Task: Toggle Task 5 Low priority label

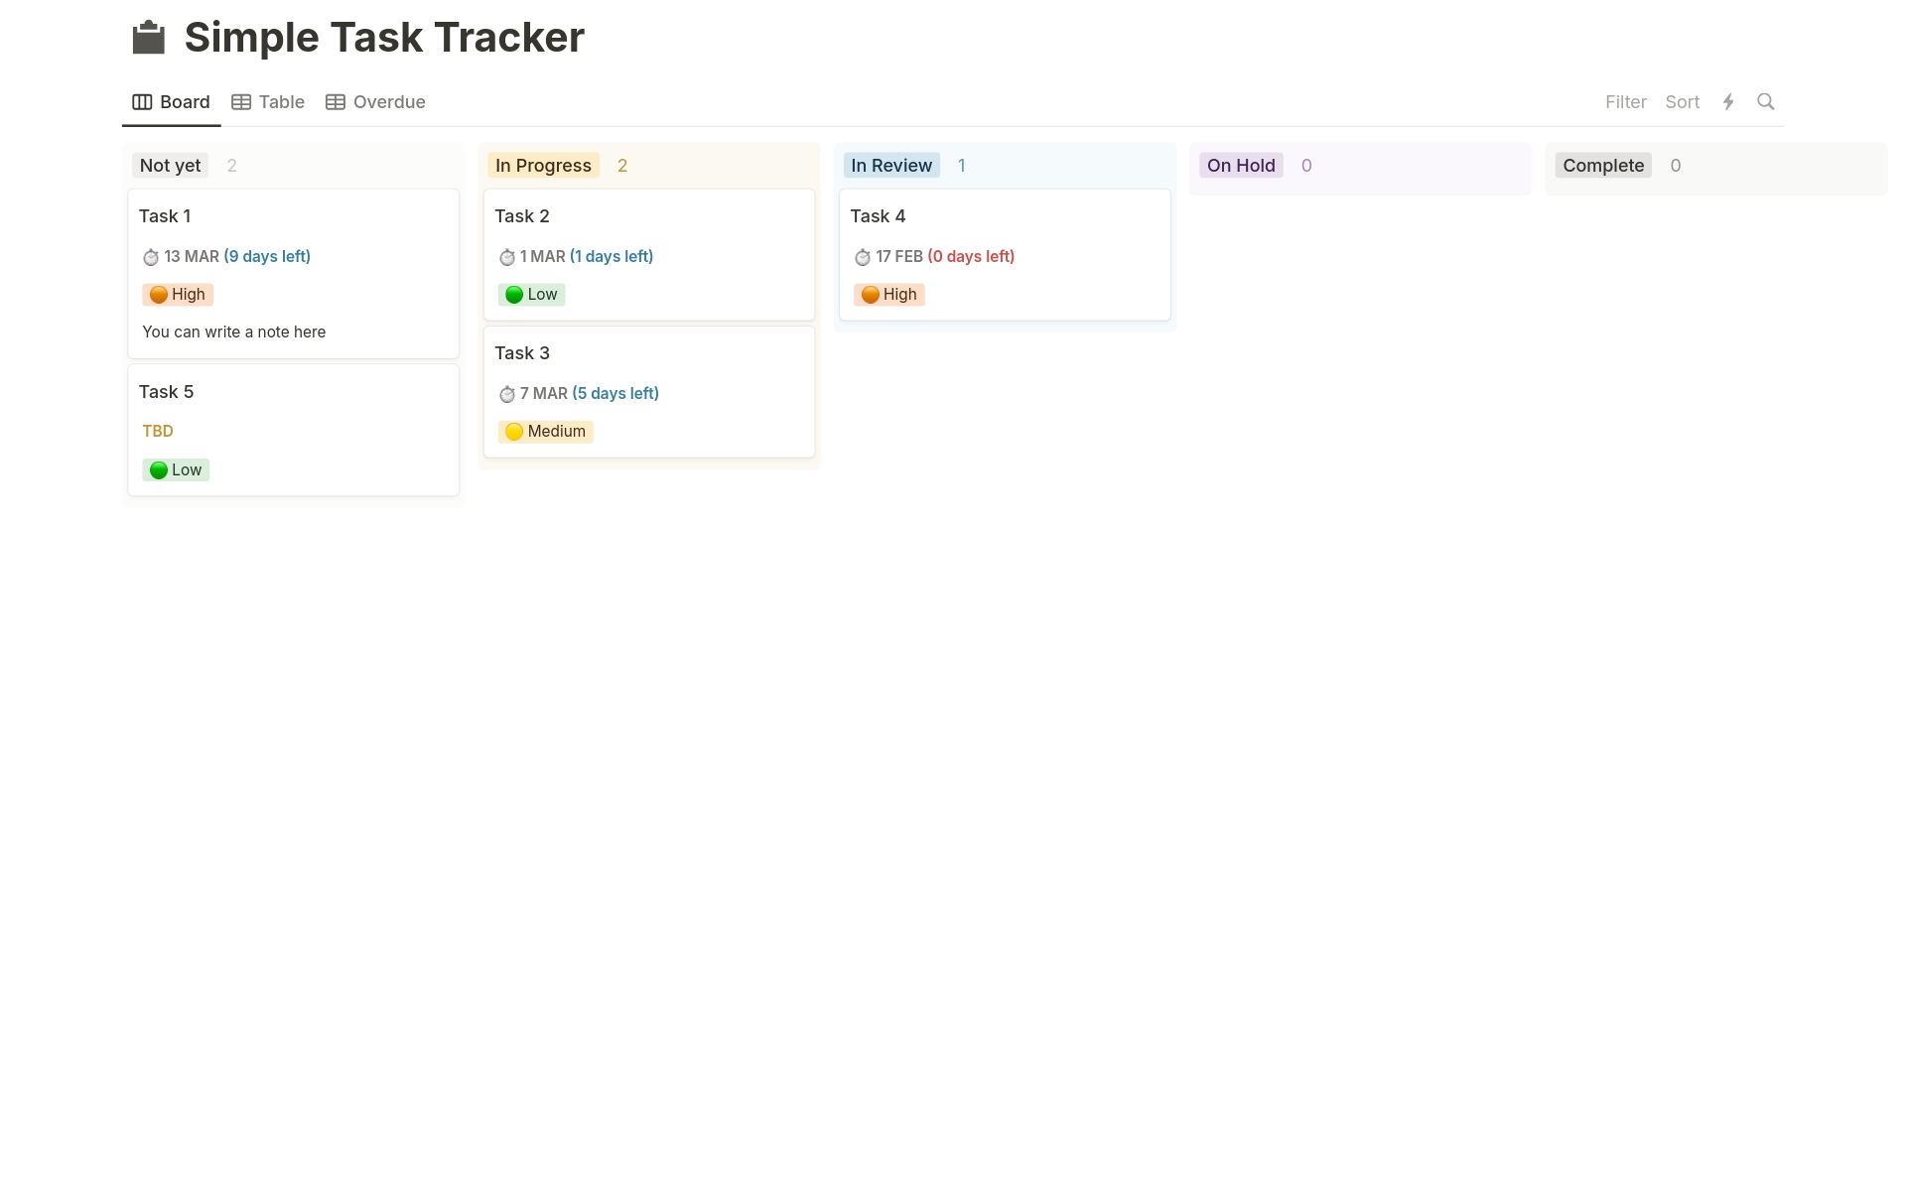Action: click(x=176, y=468)
